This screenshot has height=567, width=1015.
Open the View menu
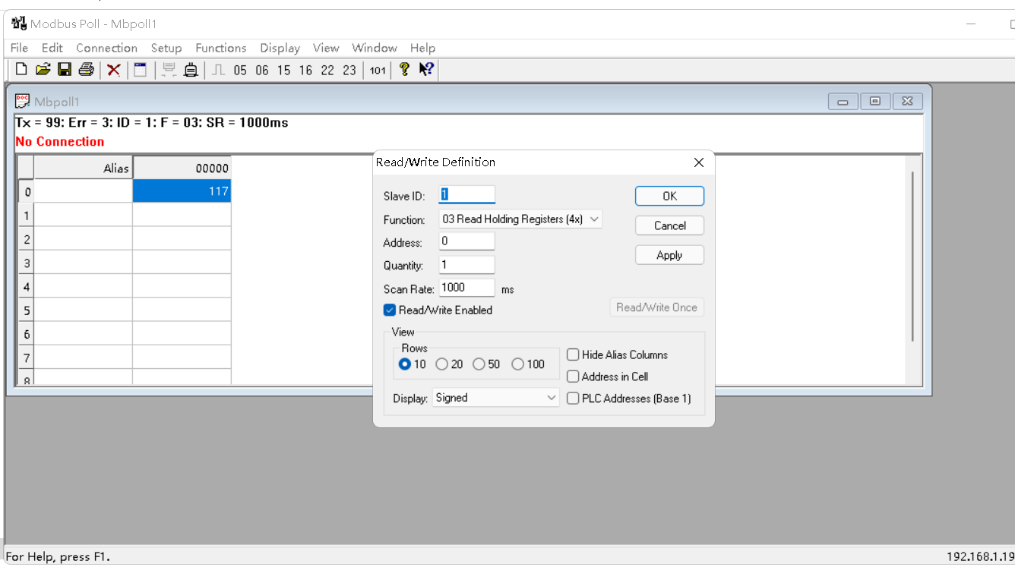[x=326, y=48]
